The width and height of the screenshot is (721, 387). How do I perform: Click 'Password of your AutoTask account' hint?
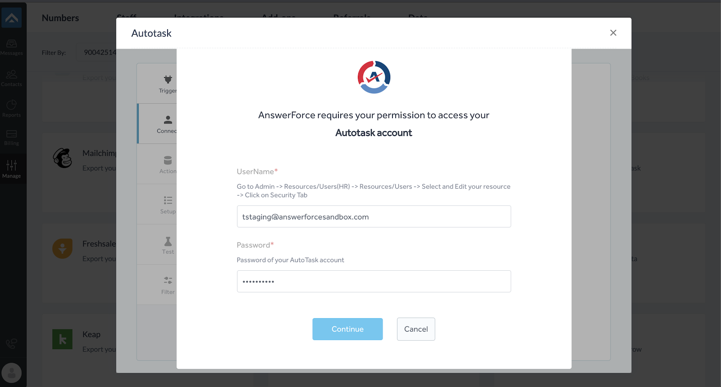(x=290, y=260)
